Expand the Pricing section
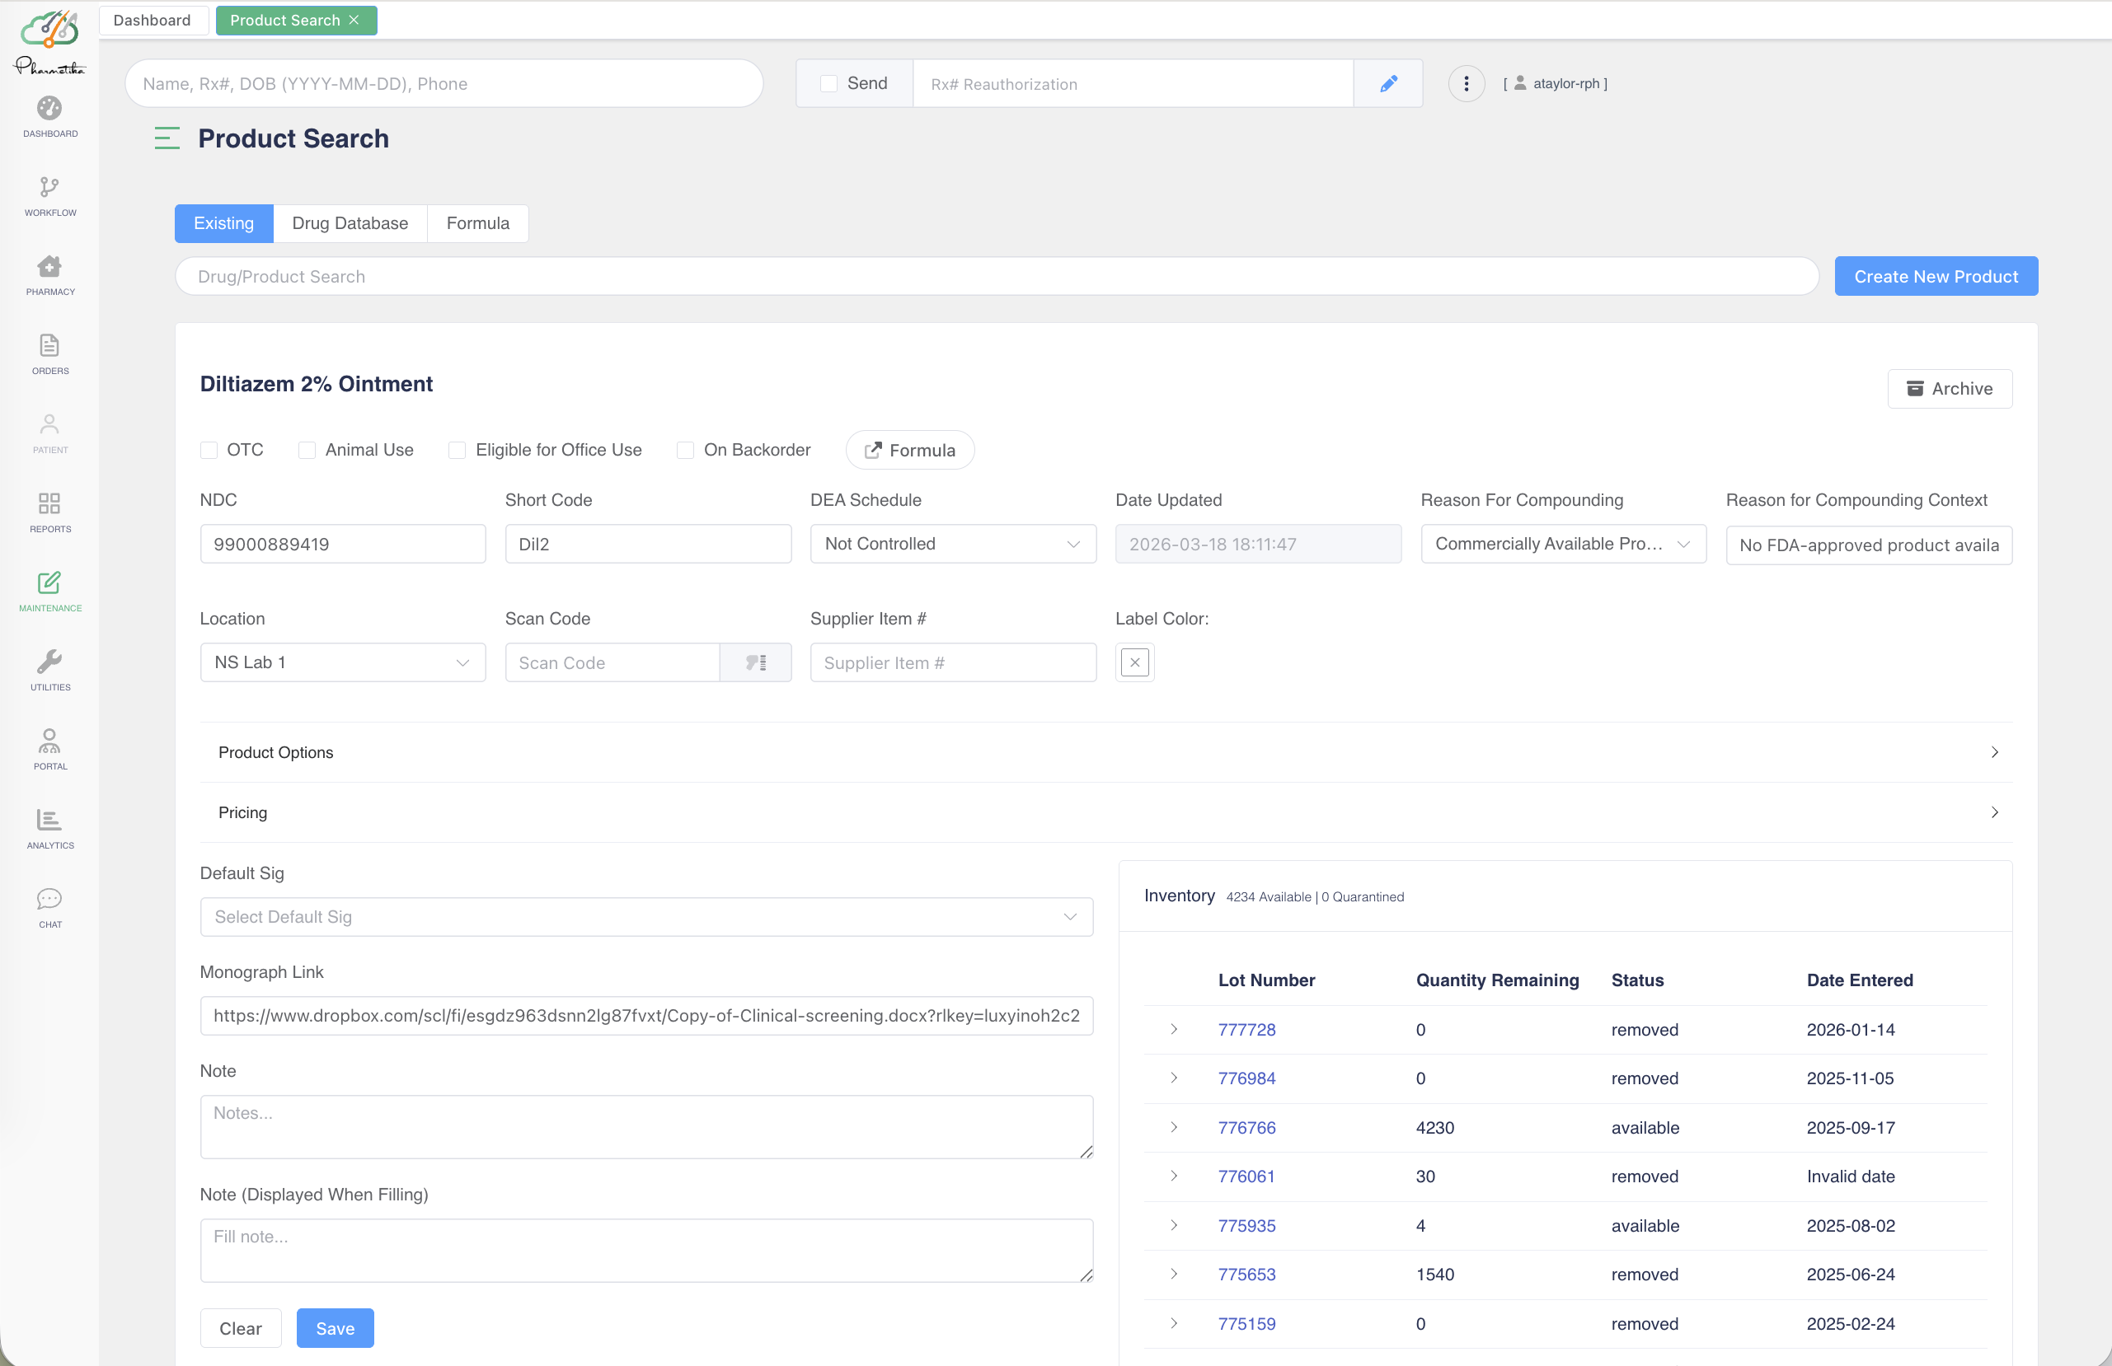Screen dimensions: 2112x1366 point(1105,812)
